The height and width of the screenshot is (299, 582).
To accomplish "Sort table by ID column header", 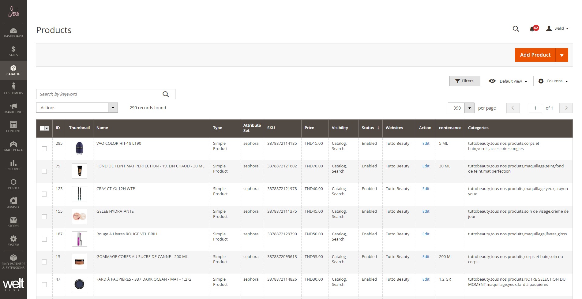I will tap(59, 128).
